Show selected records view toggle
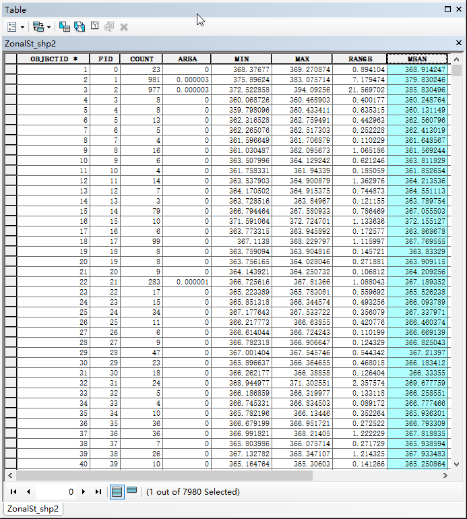 [131, 490]
